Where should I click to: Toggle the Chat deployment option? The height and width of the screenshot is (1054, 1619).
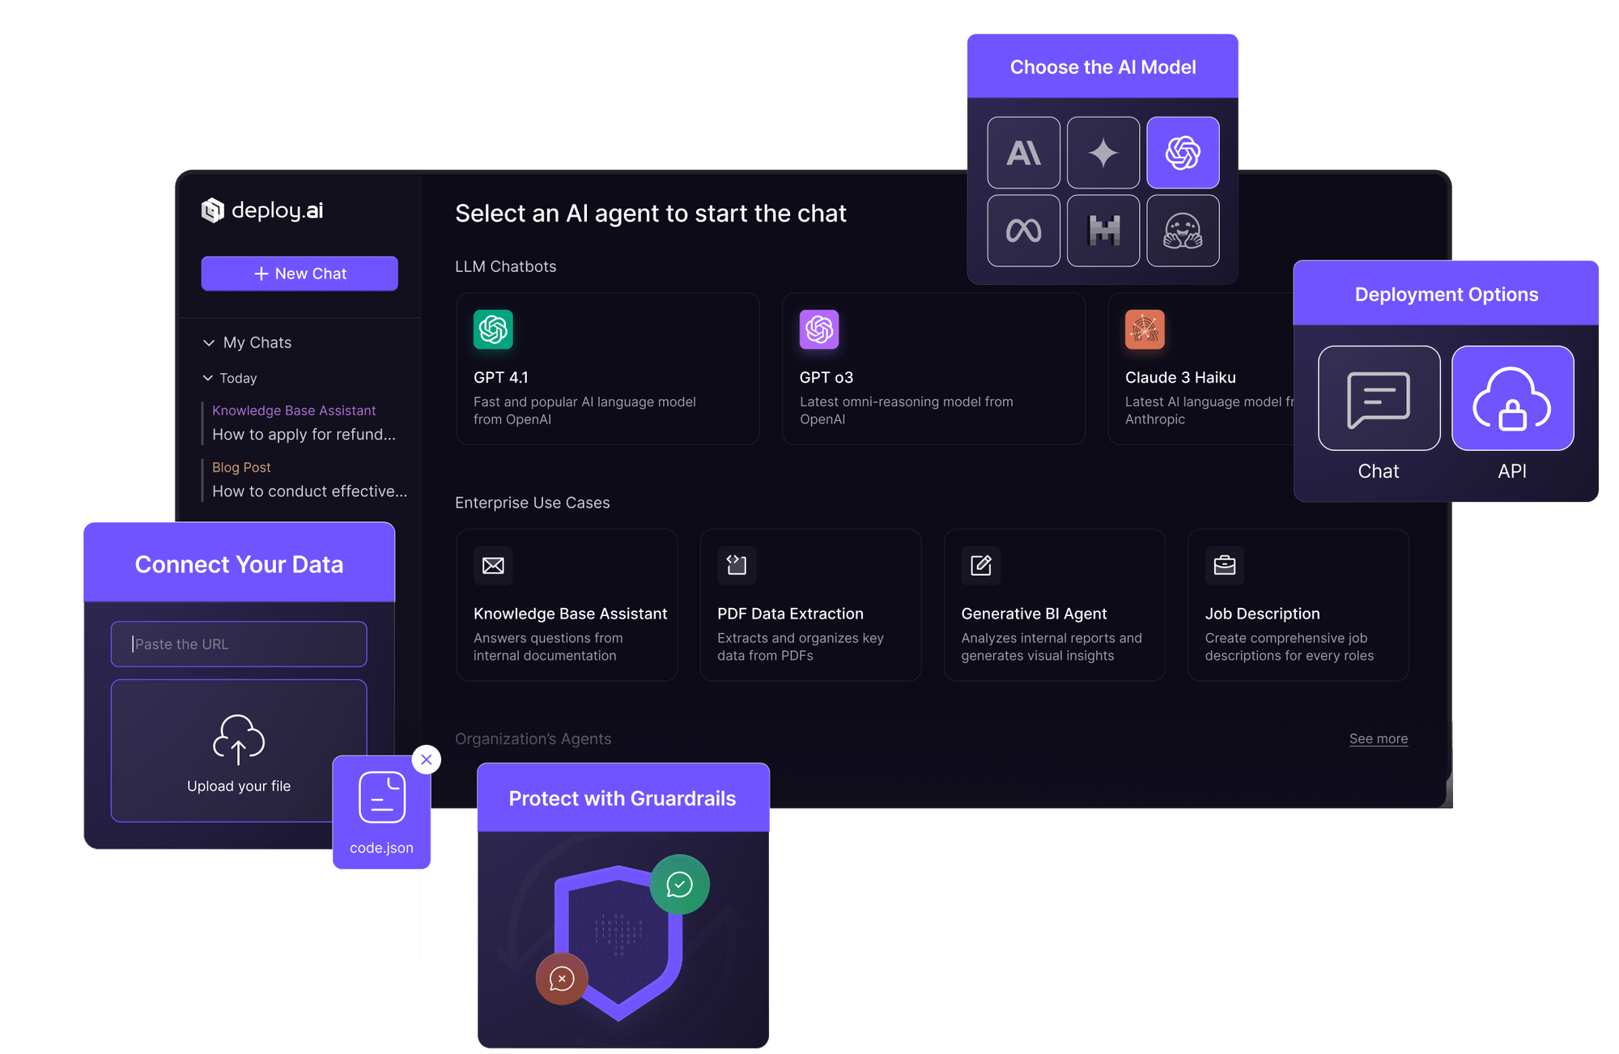pyautogui.click(x=1379, y=398)
